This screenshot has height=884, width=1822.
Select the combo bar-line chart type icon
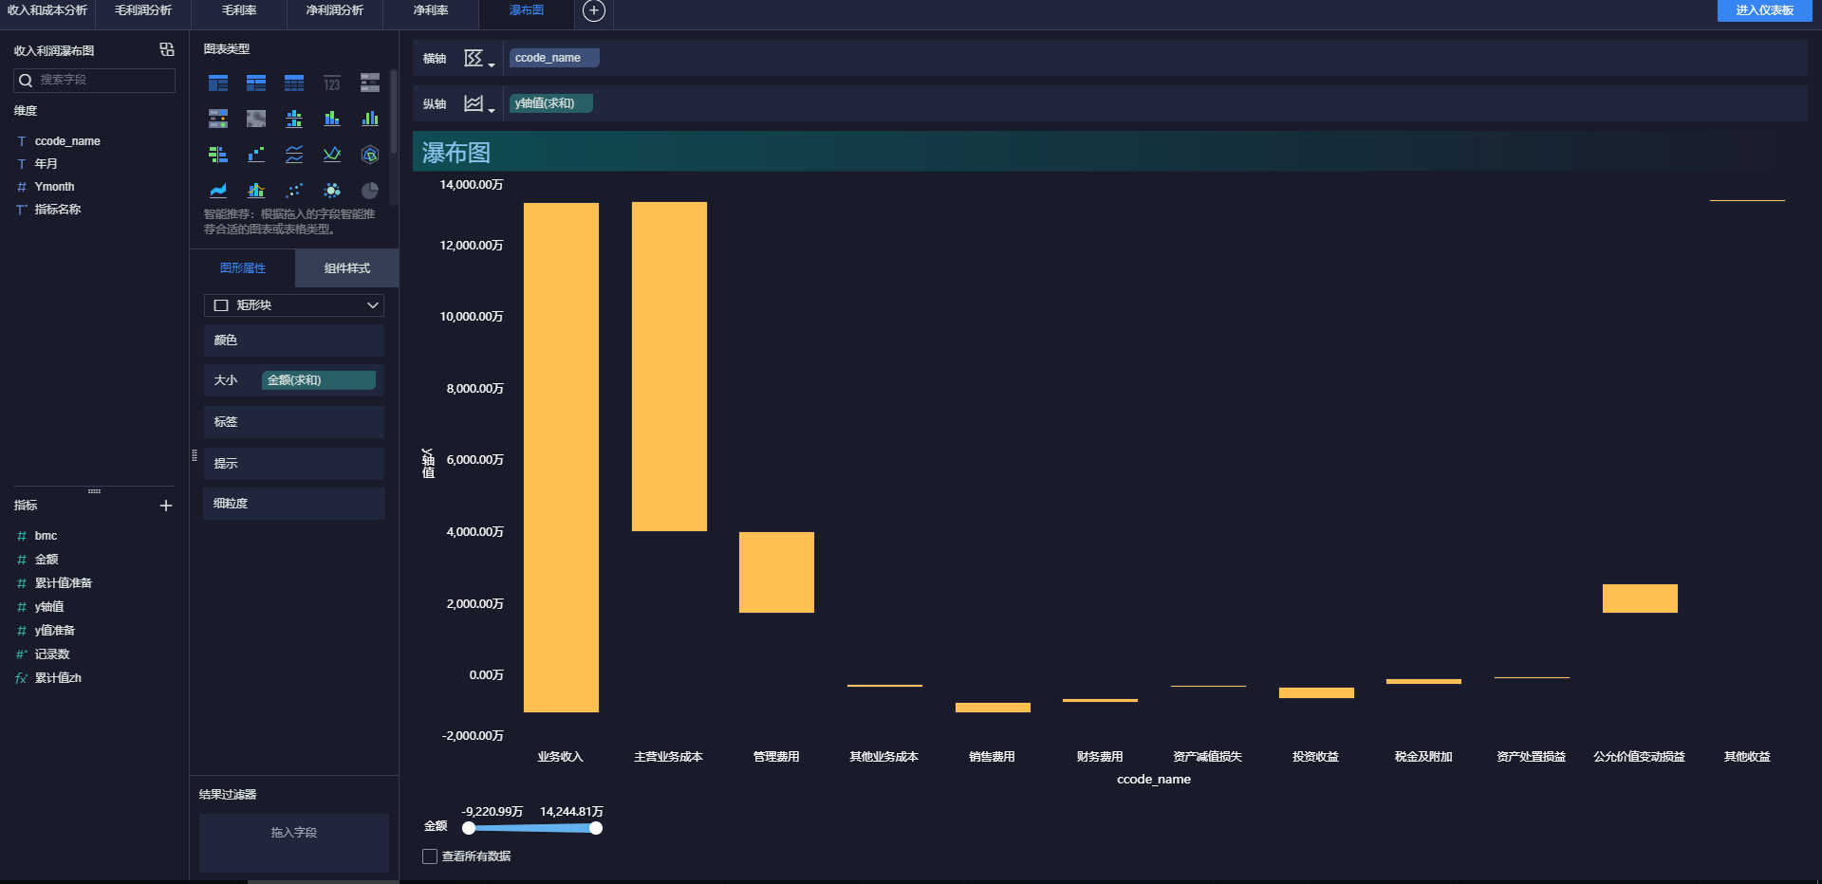tap(256, 191)
